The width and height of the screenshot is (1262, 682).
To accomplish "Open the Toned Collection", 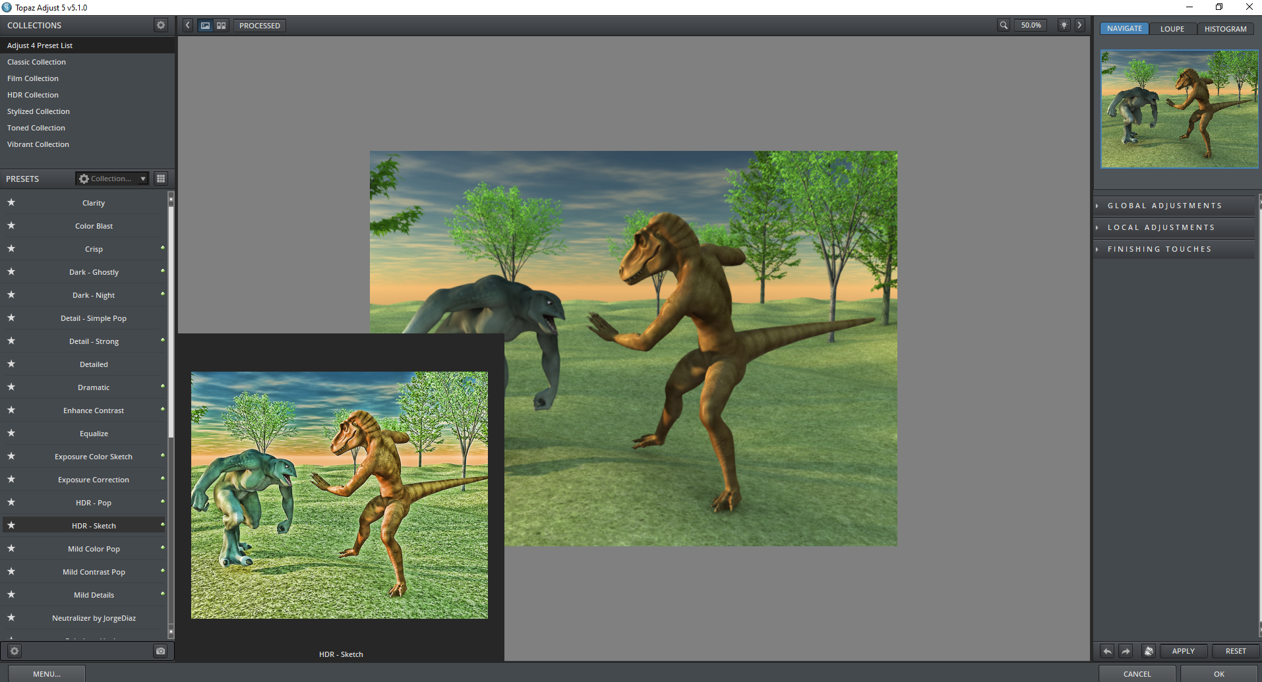I will 87,128.
